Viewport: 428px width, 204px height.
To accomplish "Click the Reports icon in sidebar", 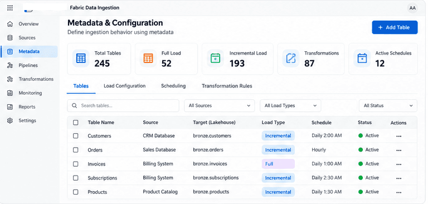I will [x=10, y=107].
